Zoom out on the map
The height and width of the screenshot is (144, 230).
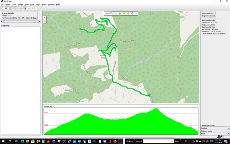tap(45, 21)
